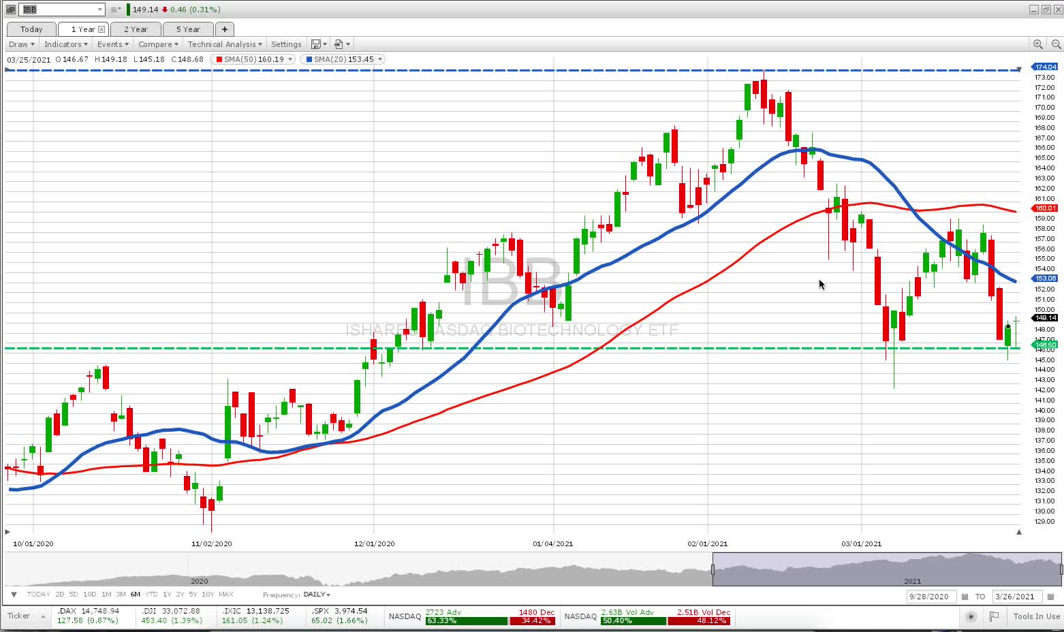
Task: Open chart Settings
Action: [286, 44]
